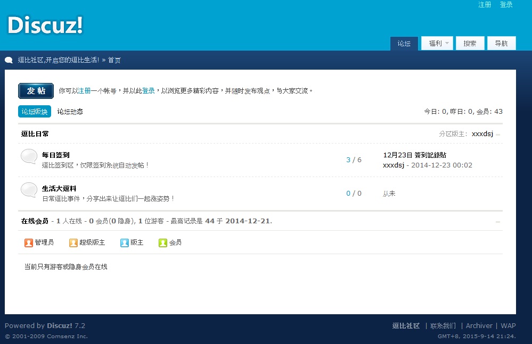Click the Discuz! link in Powered by
The width and height of the screenshot is (532, 344).
(x=59, y=326)
